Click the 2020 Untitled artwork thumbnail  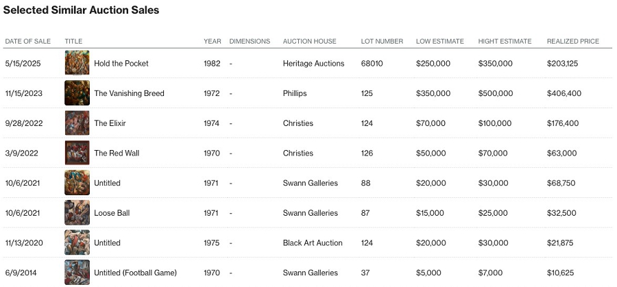(77, 242)
